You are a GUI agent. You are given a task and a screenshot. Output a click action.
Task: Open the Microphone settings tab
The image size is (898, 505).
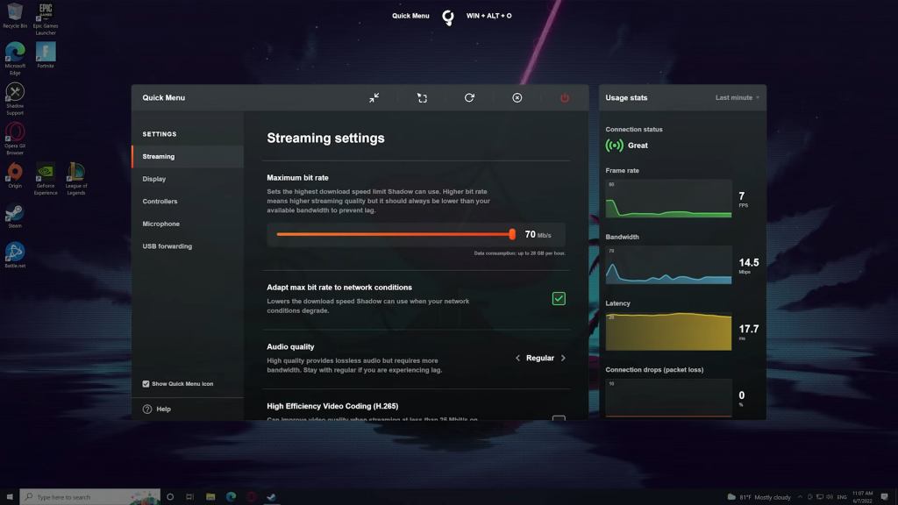[188, 224]
